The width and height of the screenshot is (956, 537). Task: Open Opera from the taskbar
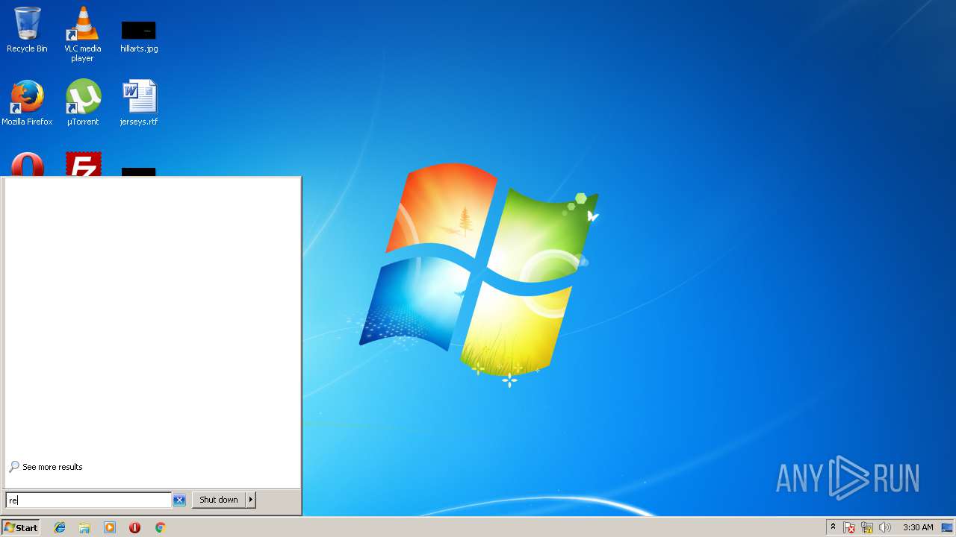coord(134,527)
